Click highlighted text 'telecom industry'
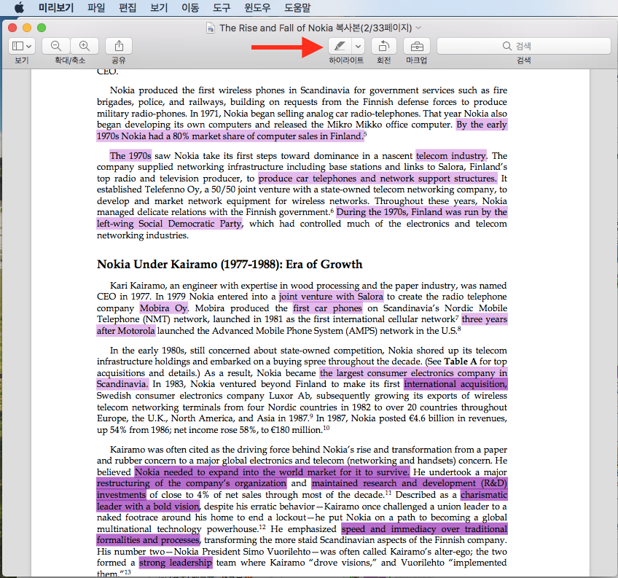Image resolution: width=618 pixels, height=578 pixels. pos(451,156)
